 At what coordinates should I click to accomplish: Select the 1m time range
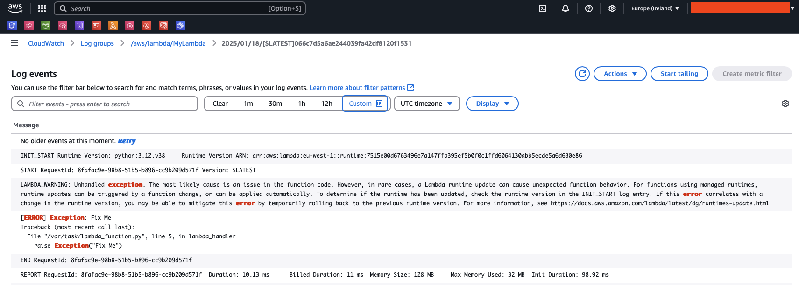[248, 104]
